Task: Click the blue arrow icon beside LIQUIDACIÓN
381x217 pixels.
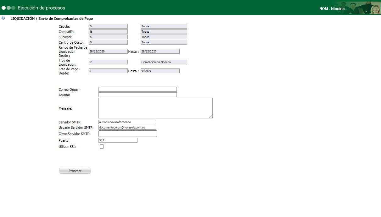Action: tap(3, 18)
